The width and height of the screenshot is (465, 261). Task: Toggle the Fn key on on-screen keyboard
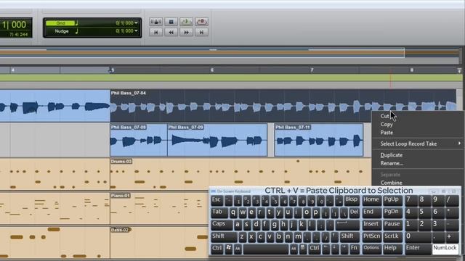354,249
